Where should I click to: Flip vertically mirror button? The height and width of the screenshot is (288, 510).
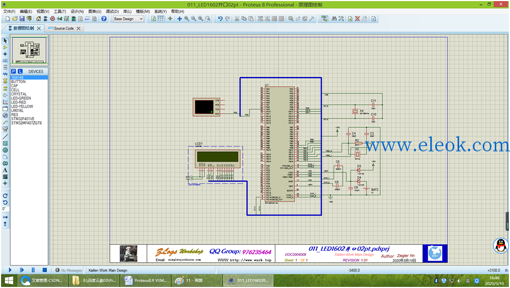tap(5, 224)
